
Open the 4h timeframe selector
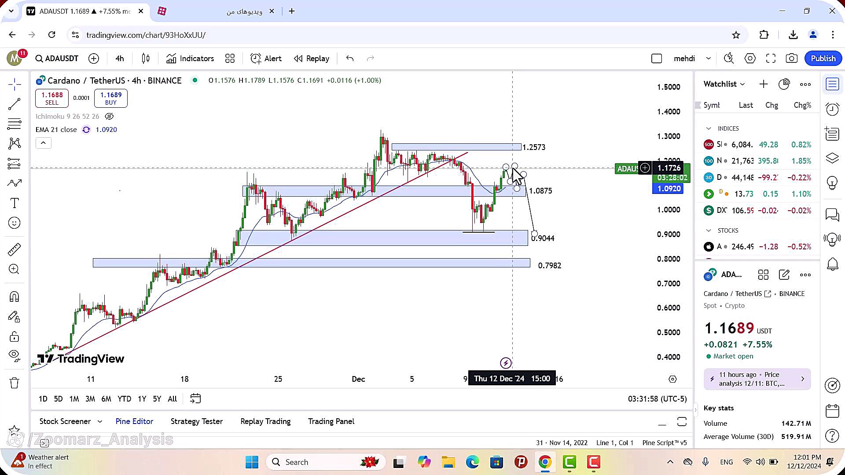point(120,58)
